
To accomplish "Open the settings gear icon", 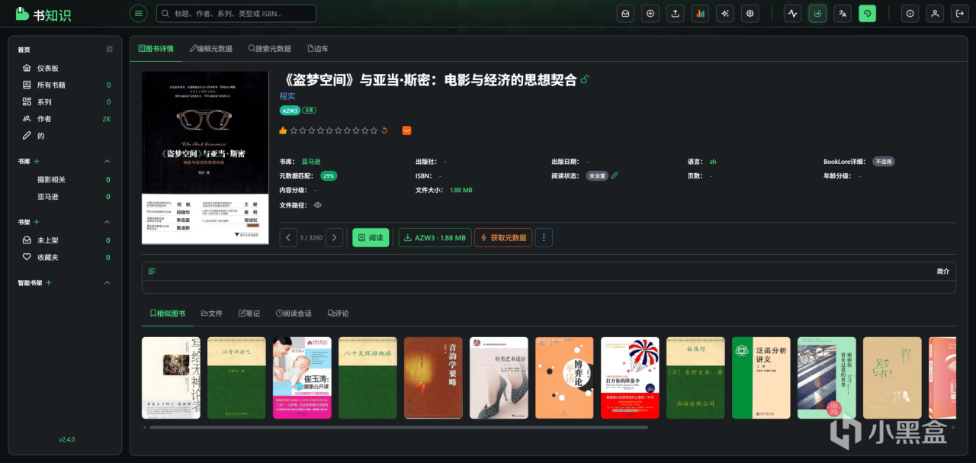I will [750, 13].
